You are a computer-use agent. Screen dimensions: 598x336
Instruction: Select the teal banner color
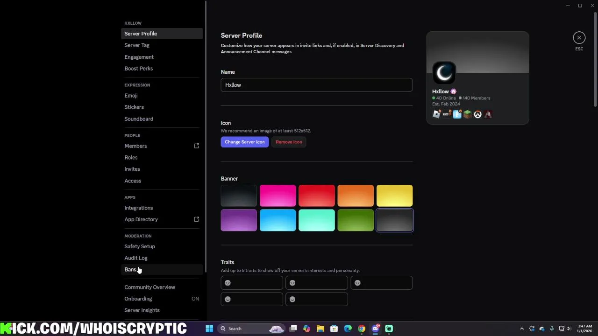coord(317,220)
